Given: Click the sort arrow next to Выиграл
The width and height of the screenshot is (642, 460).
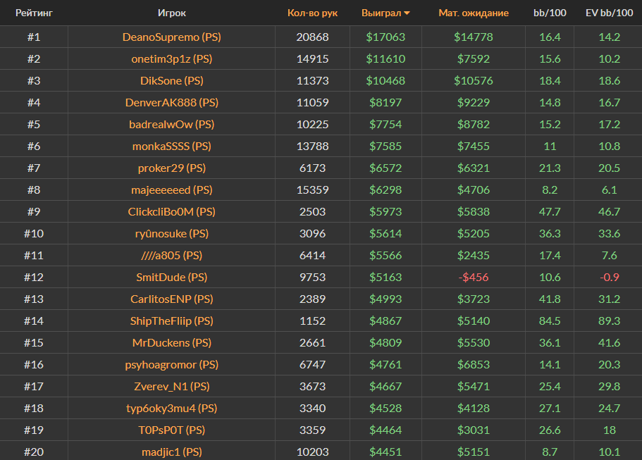Looking at the screenshot, I should coord(407,13).
